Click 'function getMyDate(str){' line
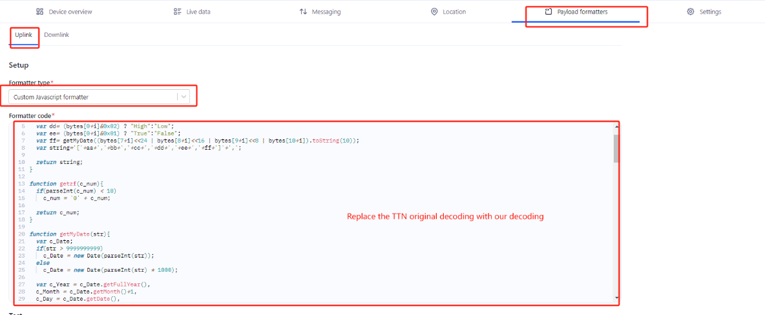The width and height of the screenshot is (765, 315). 70,234
